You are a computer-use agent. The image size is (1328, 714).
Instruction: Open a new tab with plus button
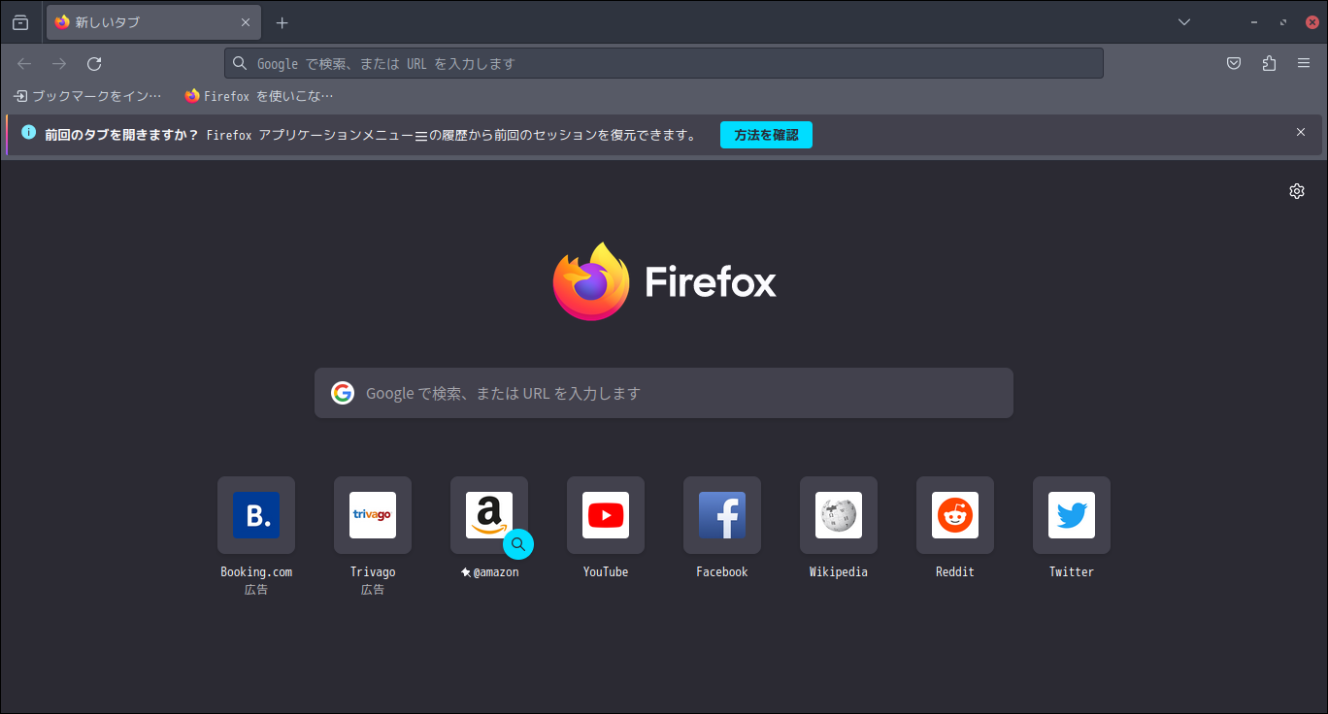282,22
